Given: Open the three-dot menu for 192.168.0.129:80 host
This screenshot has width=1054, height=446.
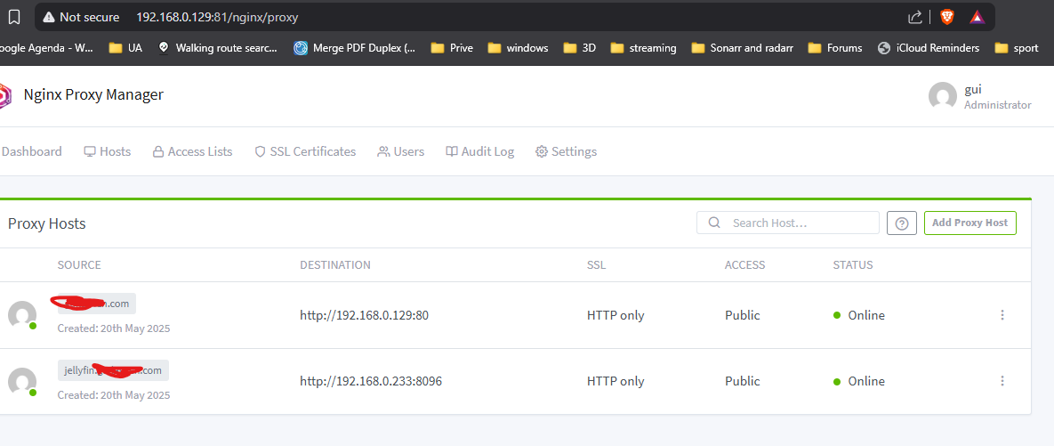Looking at the screenshot, I should (x=1002, y=315).
